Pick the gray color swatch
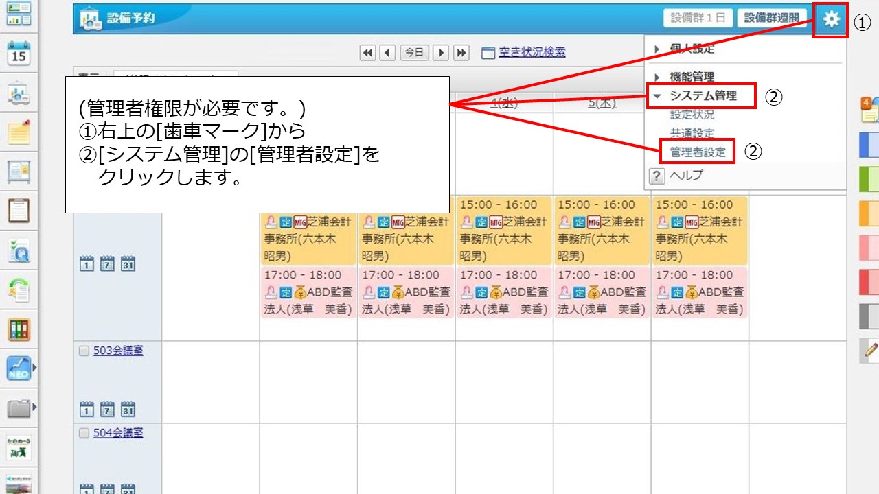This screenshot has height=494, width=879. (869, 316)
